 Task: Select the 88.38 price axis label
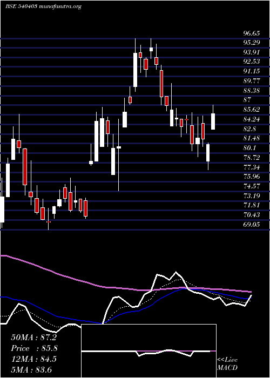point(252,91)
